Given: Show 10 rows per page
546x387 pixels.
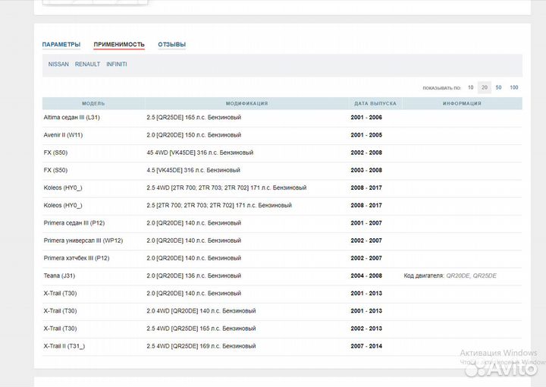Looking at the screenshot, I should [x=471, y=87].
